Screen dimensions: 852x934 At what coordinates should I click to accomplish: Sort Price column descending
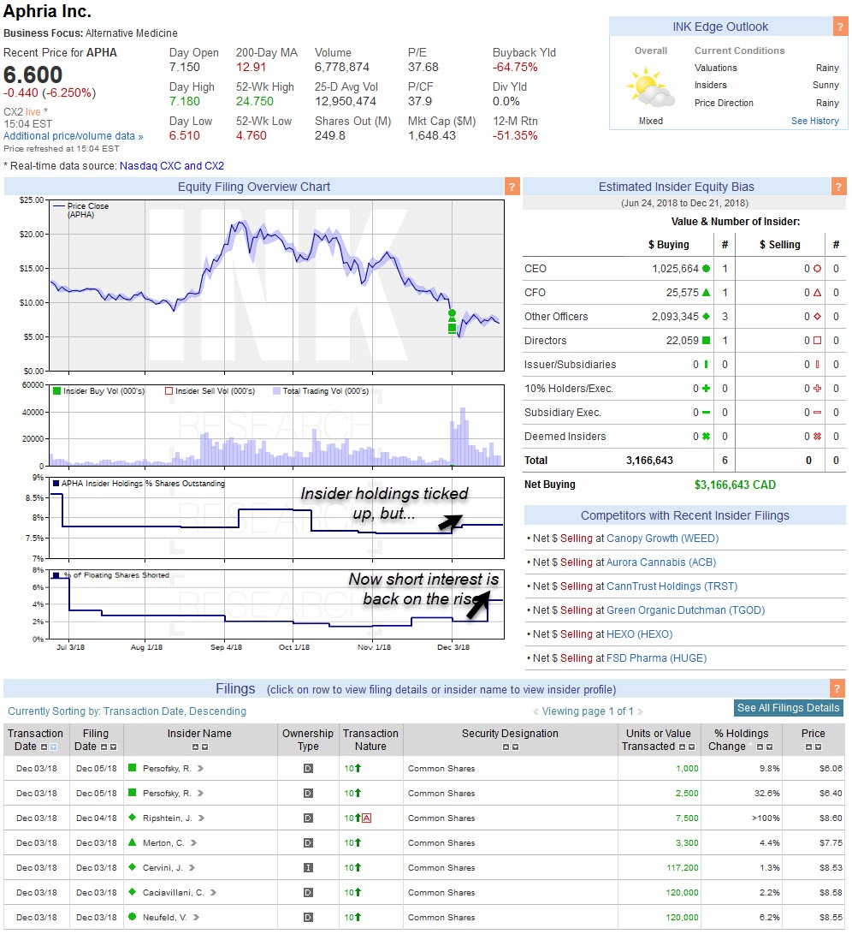(x=818, y=747)
